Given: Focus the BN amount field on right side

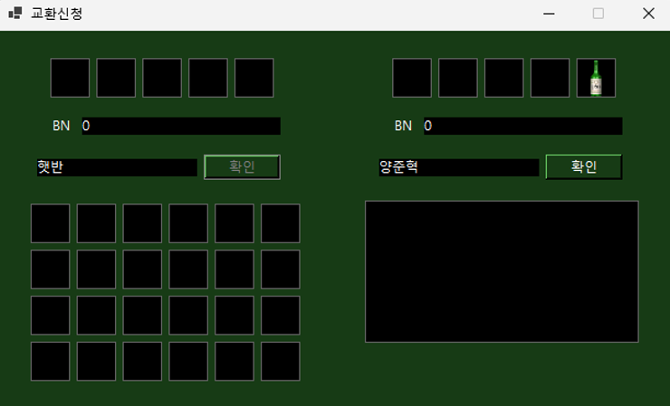Looking at the screenshot, I should 522,126.
